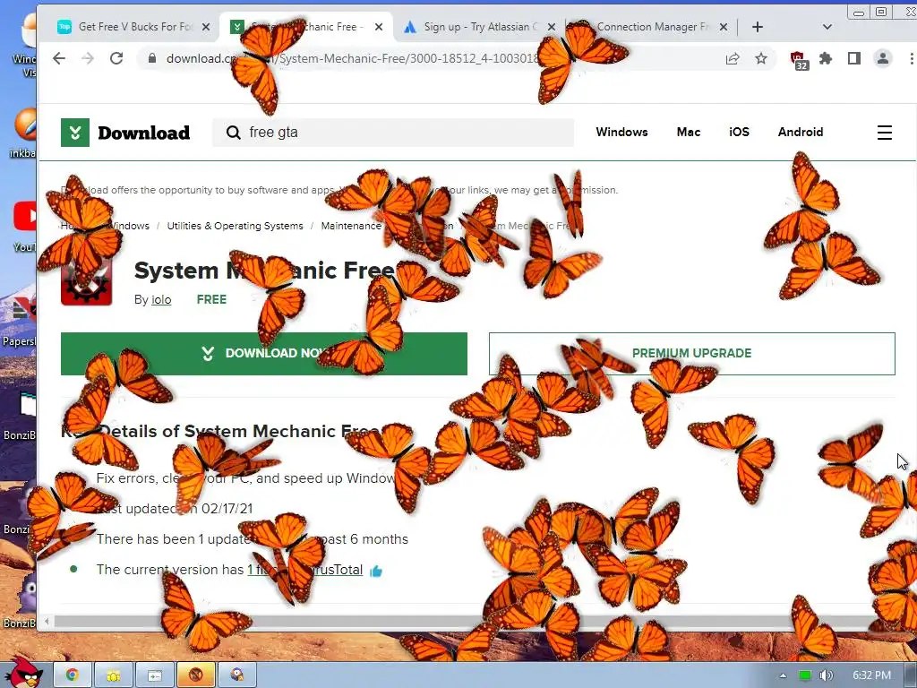Open the Extensions puzzle piece icon

click(x=826, y=58)
